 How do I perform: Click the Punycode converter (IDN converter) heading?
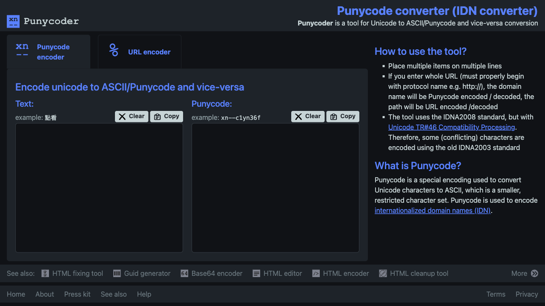click(x=437, y=11)
